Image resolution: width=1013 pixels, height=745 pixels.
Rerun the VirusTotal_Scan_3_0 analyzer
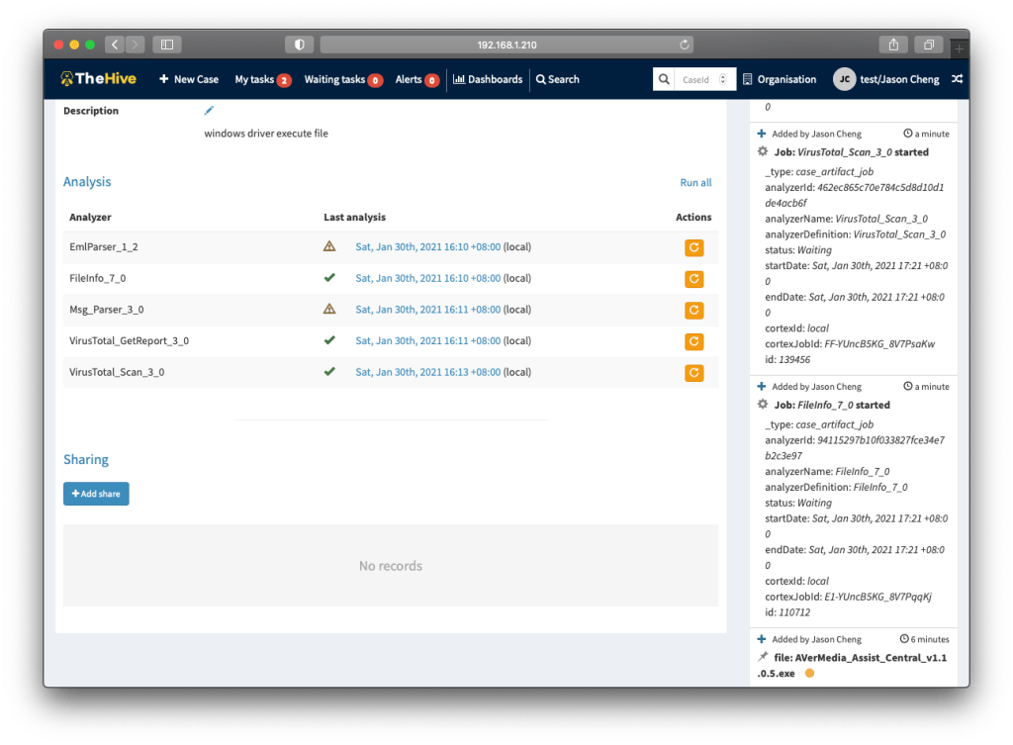tap(693, 373)
